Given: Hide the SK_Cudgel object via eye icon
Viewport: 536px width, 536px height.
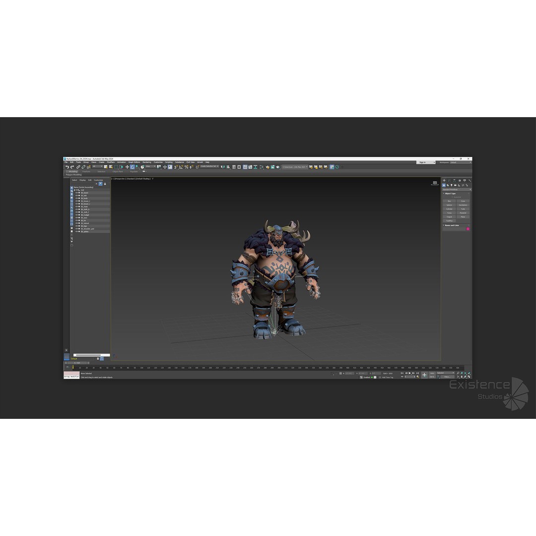Looking at the screenshot, I should 76,215.
